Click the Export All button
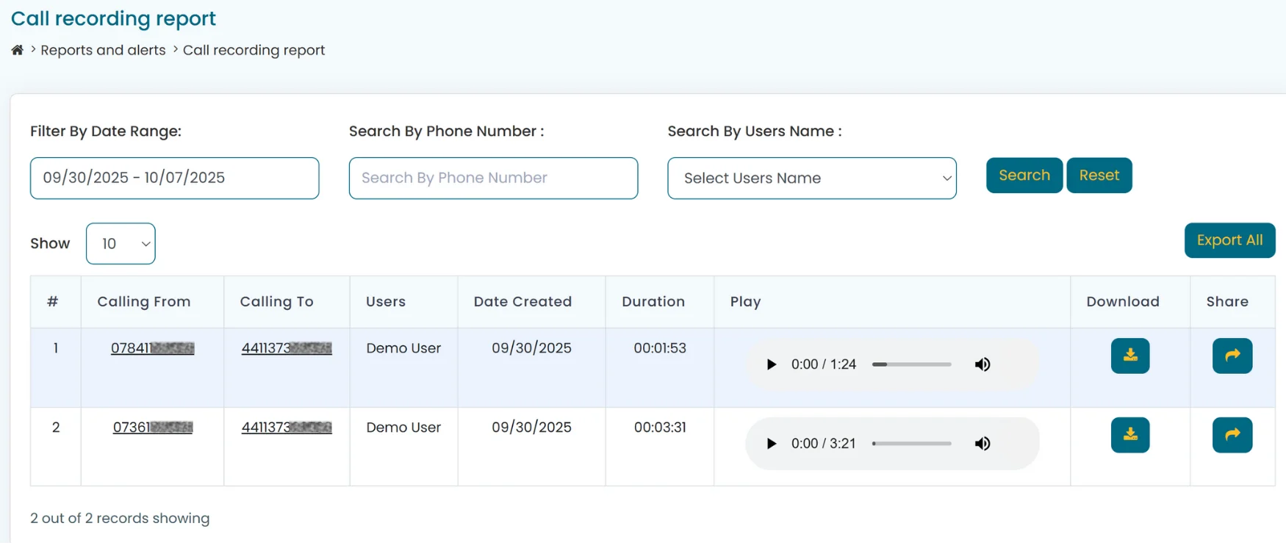The width and height of the screenshot is (1286, 551). tap(1229, 240)
